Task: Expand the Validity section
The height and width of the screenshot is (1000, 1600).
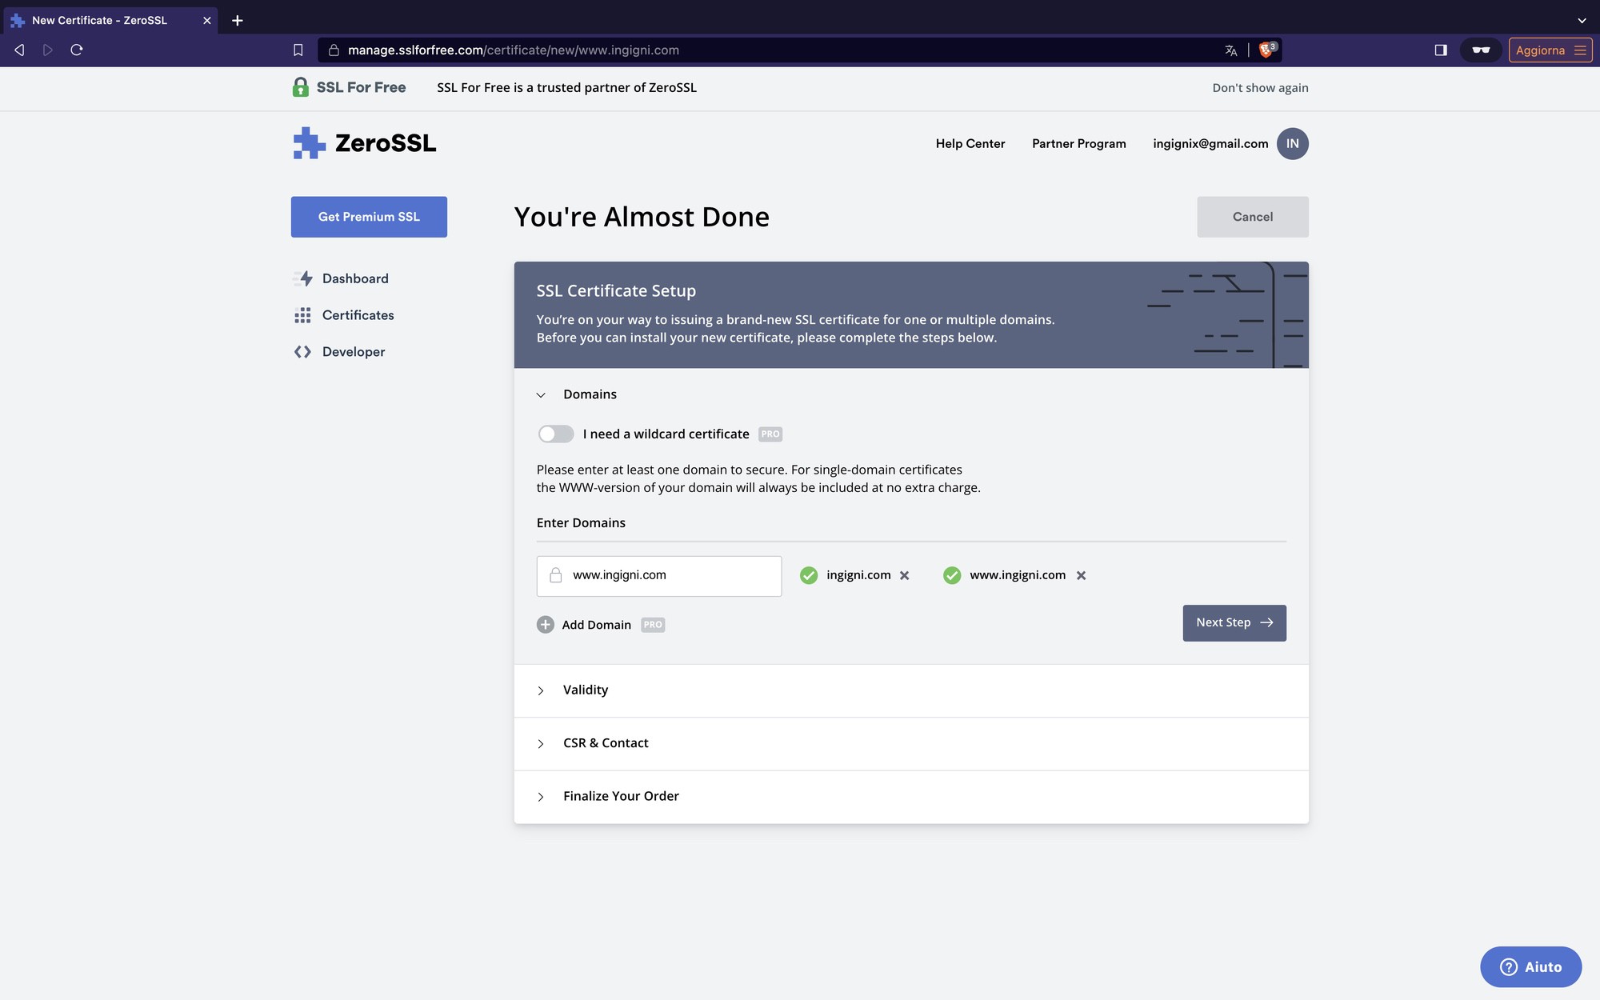Action: (x=911, y=690)
